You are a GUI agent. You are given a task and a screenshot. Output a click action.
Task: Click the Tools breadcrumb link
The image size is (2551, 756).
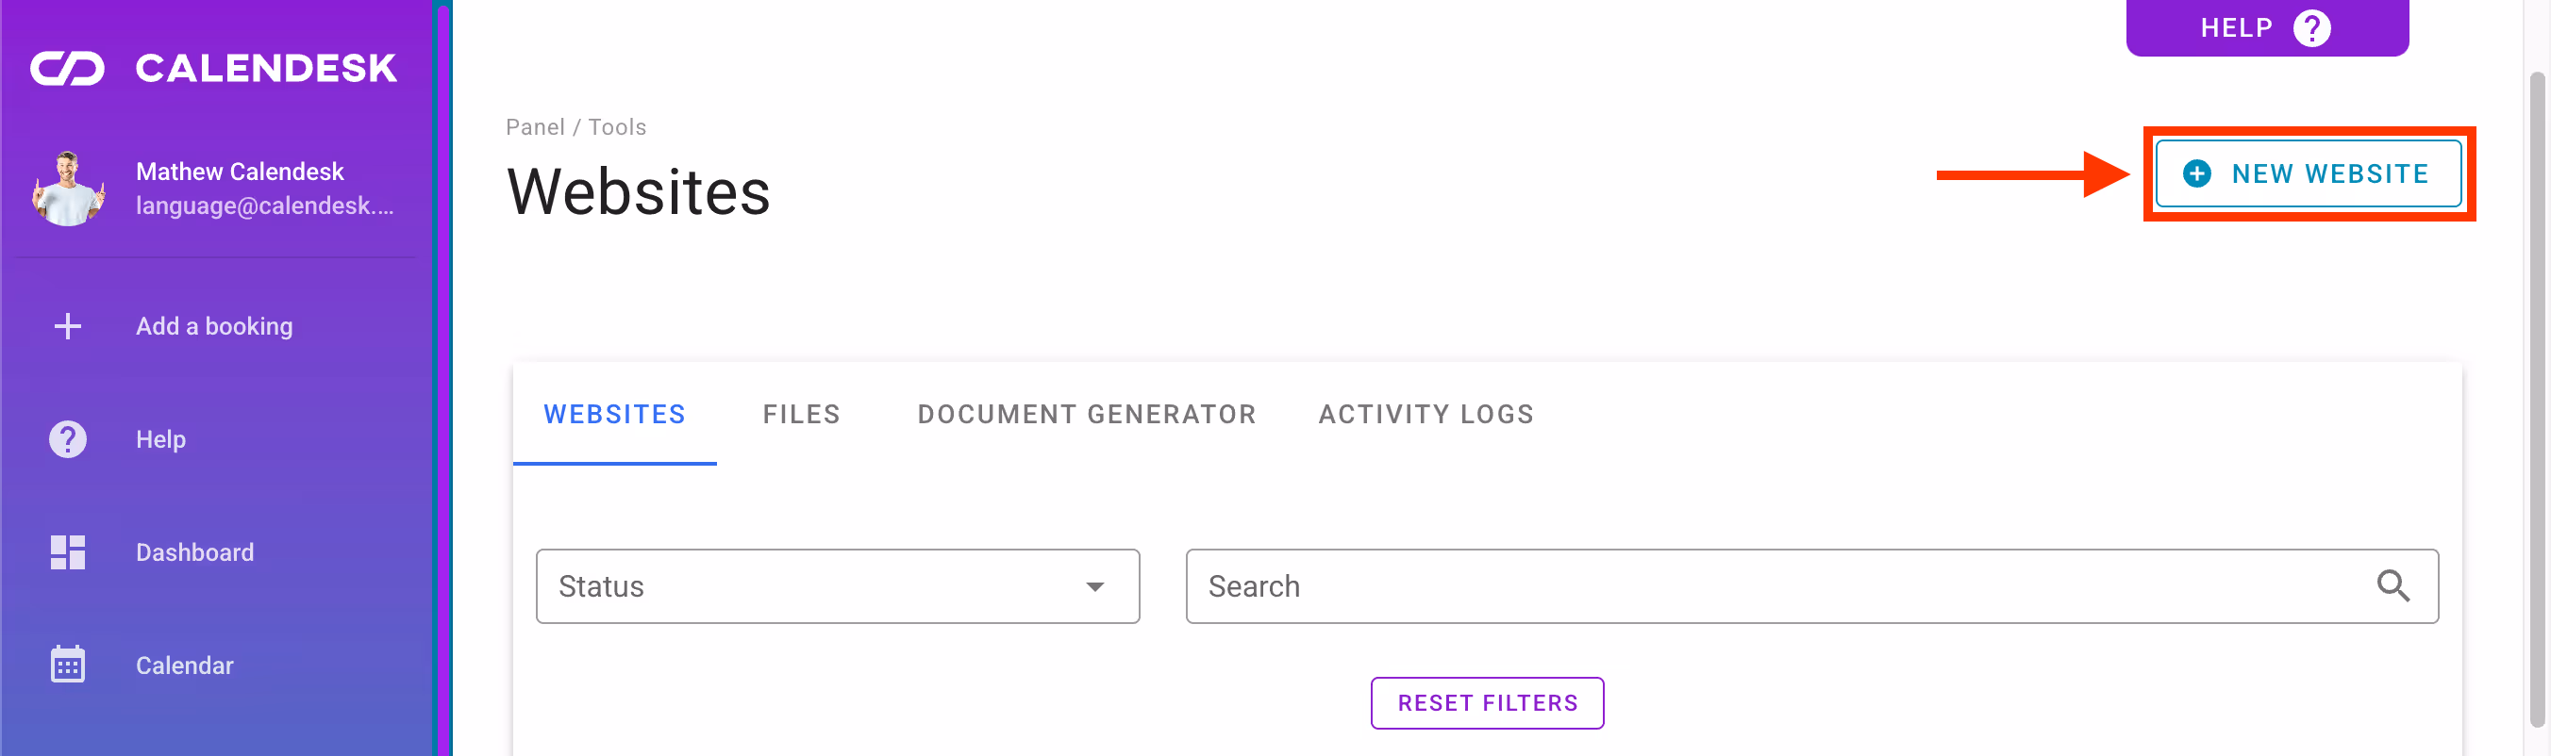point(617,127)
